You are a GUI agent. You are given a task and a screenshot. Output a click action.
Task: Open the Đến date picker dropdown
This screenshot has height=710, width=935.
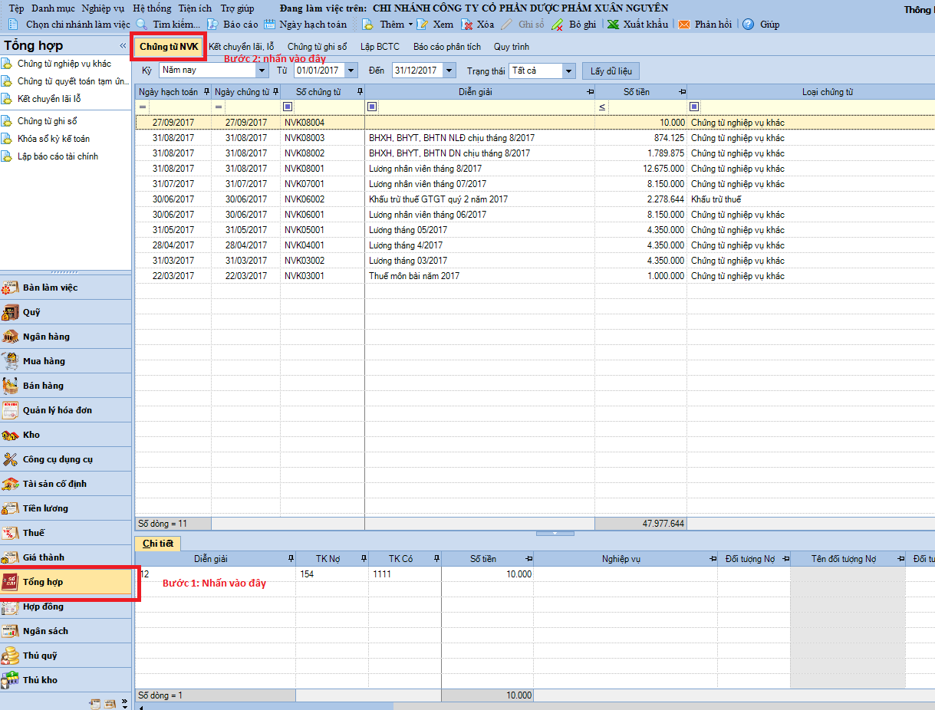(449, 71)
